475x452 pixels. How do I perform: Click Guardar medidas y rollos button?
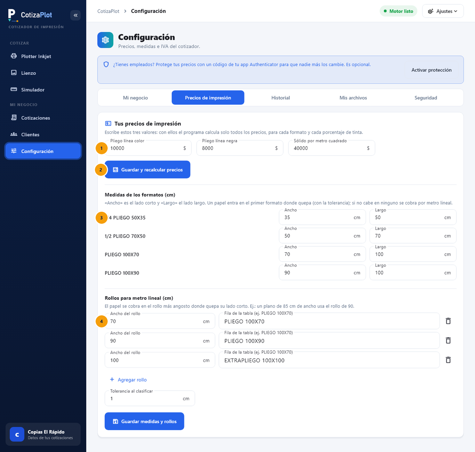coord(144,421)
